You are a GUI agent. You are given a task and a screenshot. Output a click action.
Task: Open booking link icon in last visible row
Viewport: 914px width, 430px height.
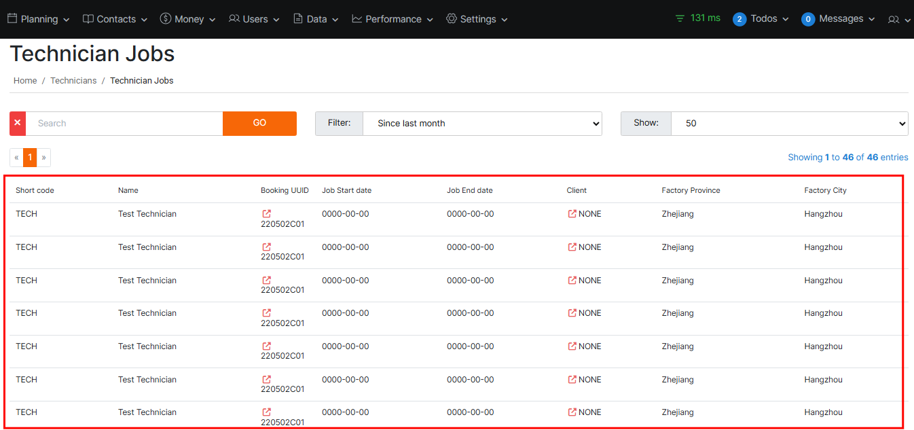[267, 412]
